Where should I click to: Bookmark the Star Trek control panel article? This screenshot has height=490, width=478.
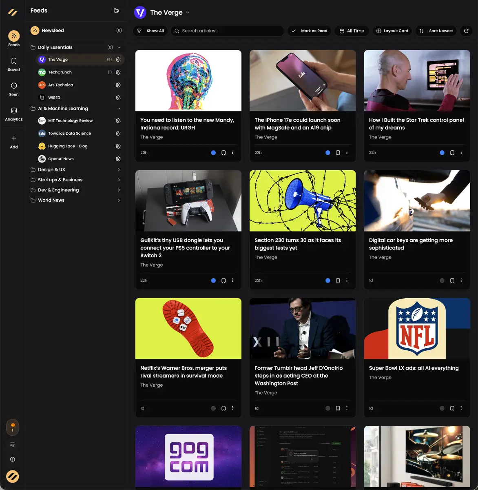[452, 153]
